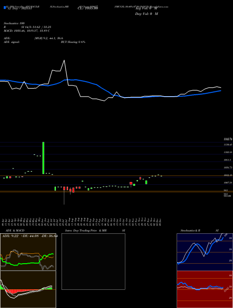Click the MACD histogram panel
233x308 pixels.
coord(28,289)
